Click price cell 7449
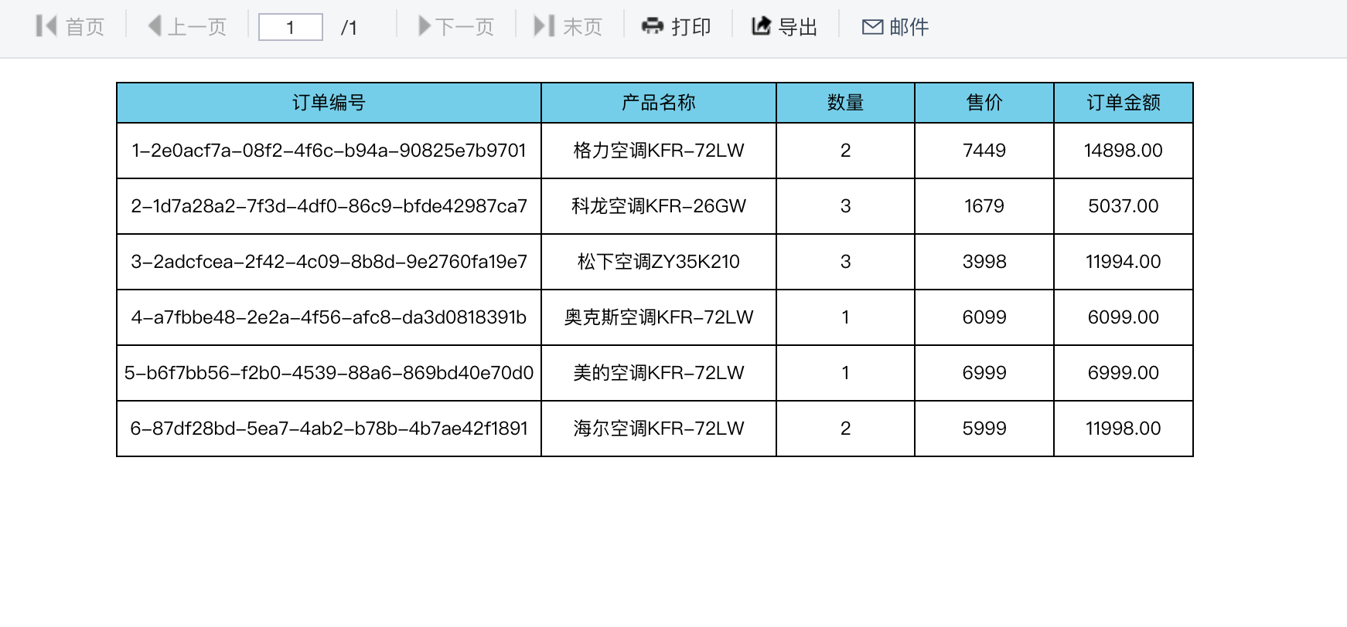Screen dimensions: 1347x627 (984, 151)
